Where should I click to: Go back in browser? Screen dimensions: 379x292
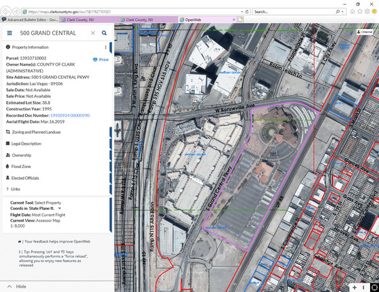pos(6,12)
